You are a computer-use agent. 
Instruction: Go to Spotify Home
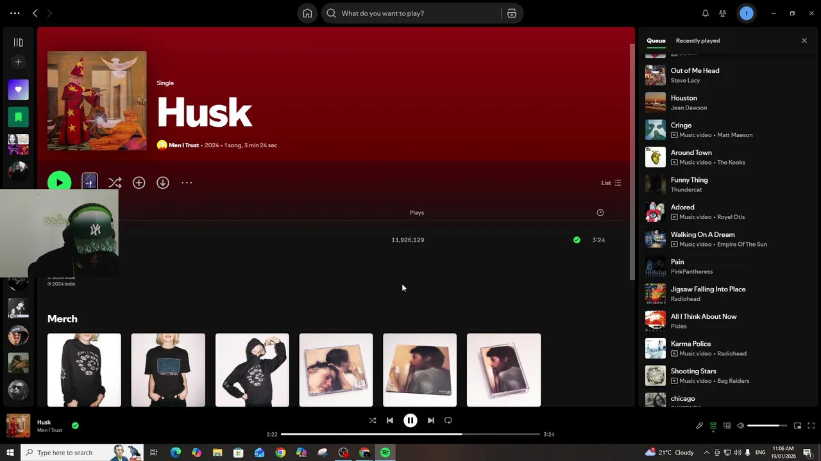[307, 13]
